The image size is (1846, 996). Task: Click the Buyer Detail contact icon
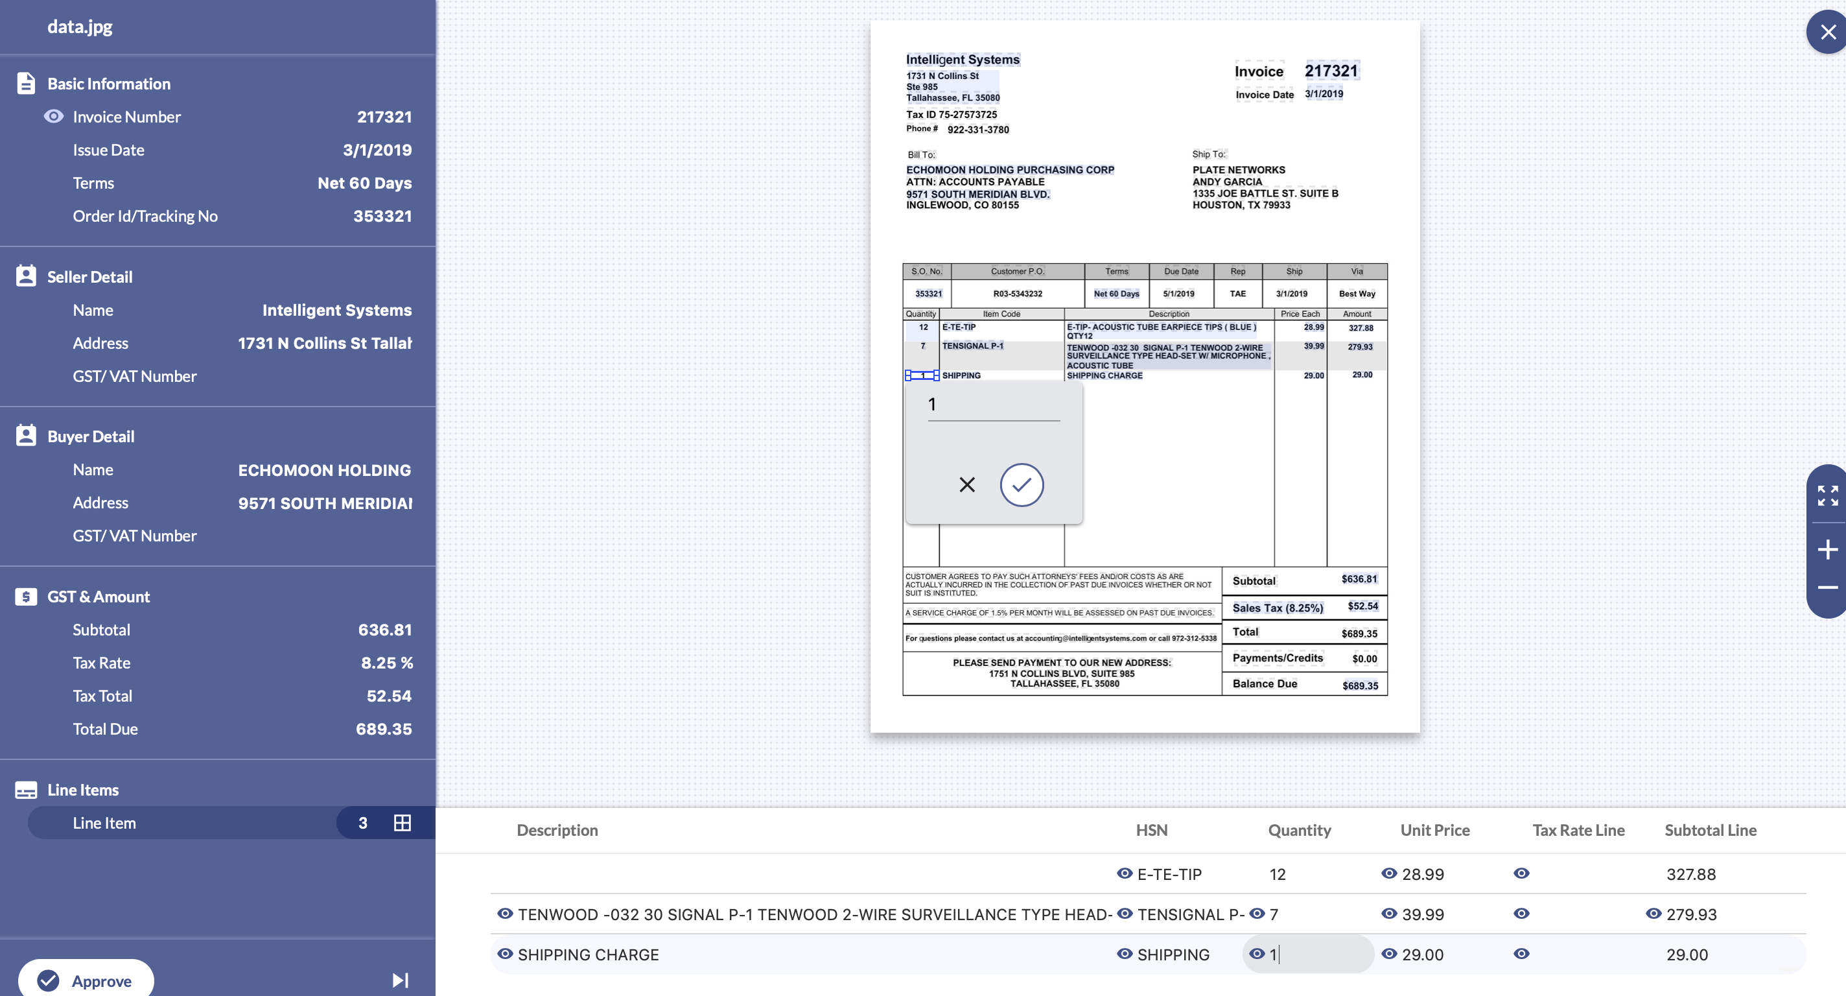pyautogui.click(x=26, y=435)
